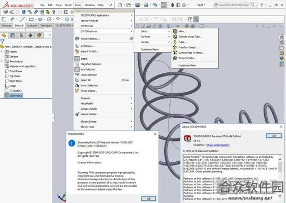Click the Open file folder icon
Image resolution: width=286 pixels, height=203 pixels.
[129, 5]
